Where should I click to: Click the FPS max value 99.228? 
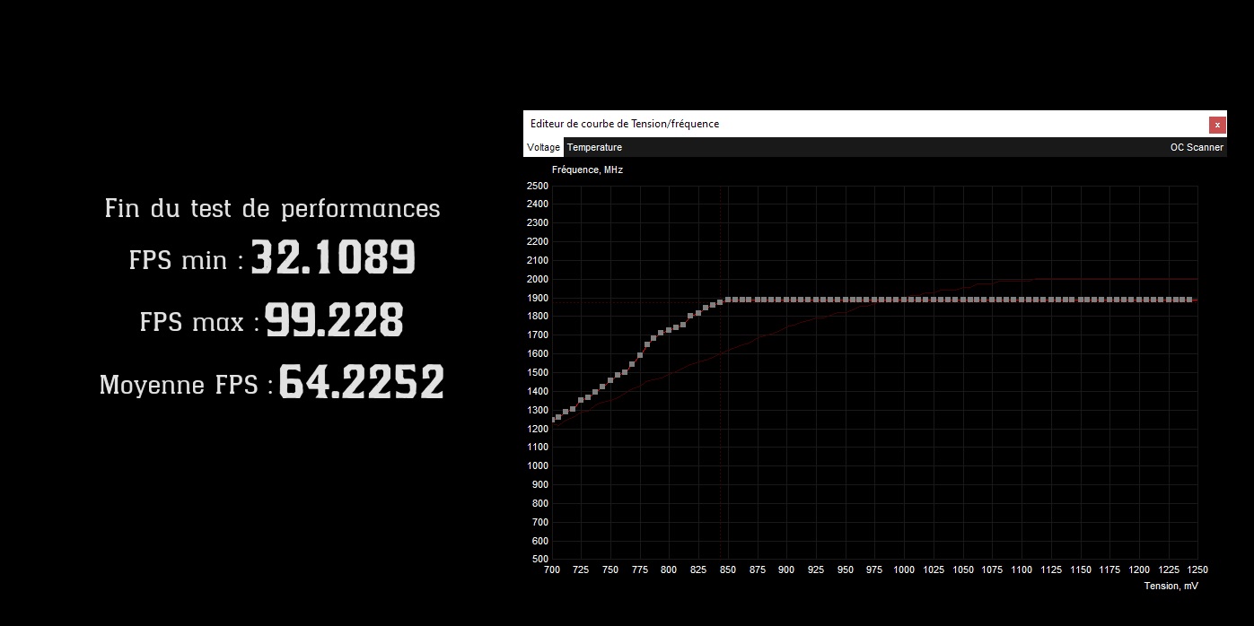334,320
